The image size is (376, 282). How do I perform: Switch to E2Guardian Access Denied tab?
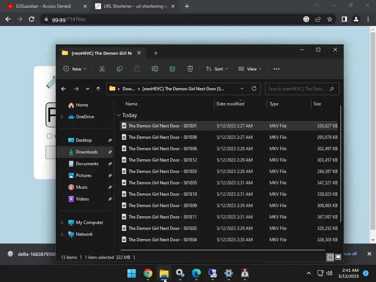coord(43,6)
